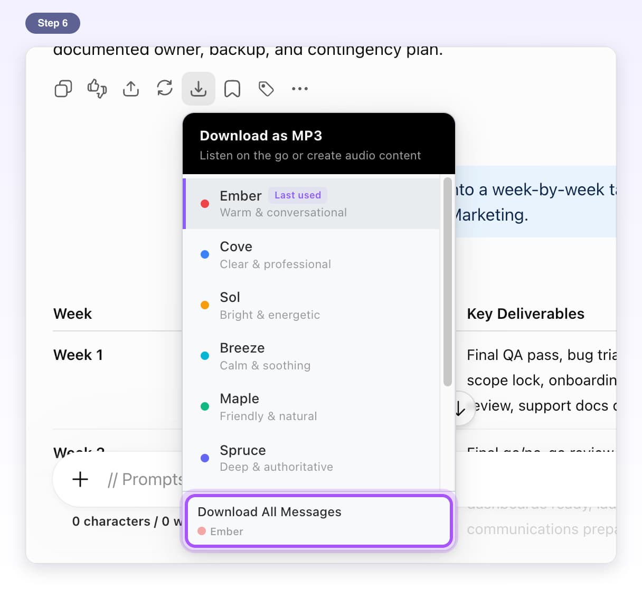Click the scroll-down arrow button
Viewport: 642px width, 589px height.
pyautogui.click(x=460, y=408)
